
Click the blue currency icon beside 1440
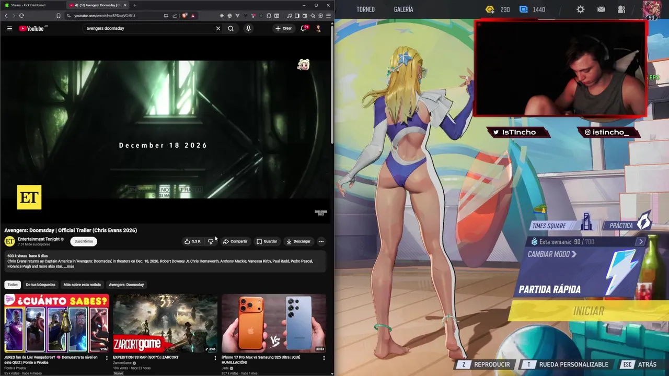pos(524,9)
